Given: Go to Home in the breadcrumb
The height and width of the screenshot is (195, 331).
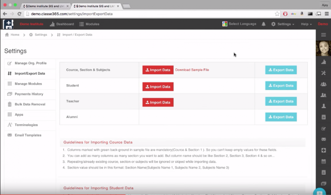Looking at the screenshot, I should 12,35.
